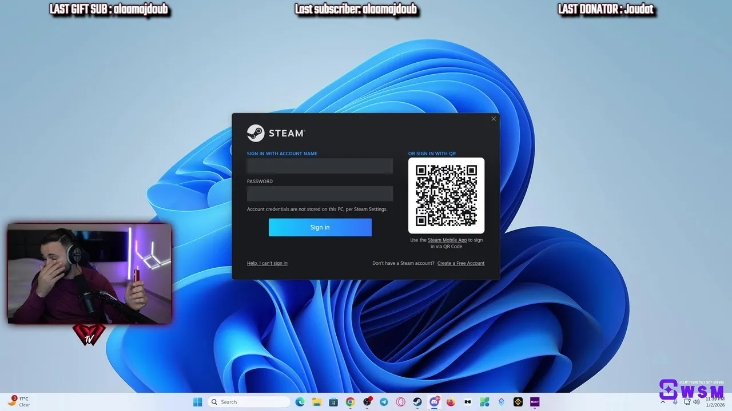Open File Explorer from the taskbar
This screenshot has height=411, width=732.
coord(317,402)
